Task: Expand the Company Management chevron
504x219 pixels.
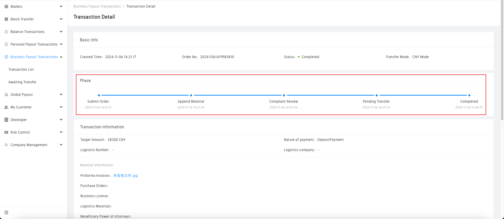Action: click(x=61, y=145)
